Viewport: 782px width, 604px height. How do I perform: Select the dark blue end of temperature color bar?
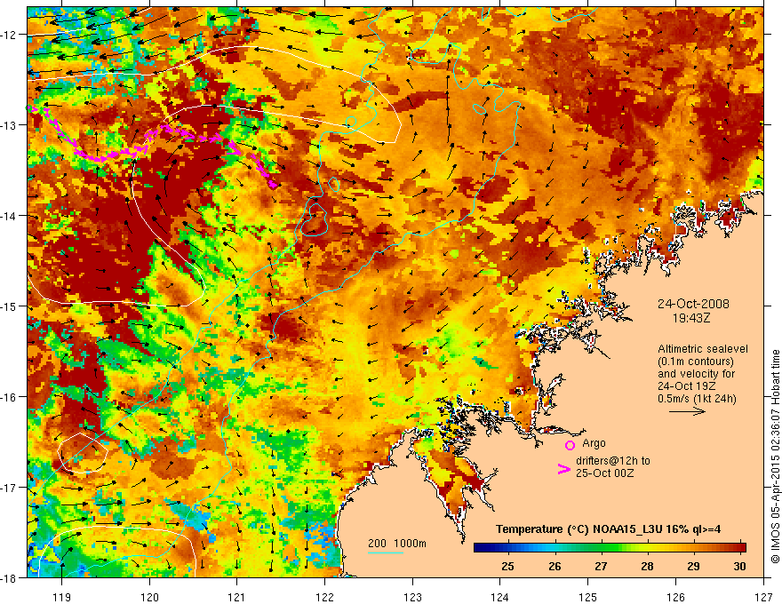pyautogui.click(x=482, y=548)
